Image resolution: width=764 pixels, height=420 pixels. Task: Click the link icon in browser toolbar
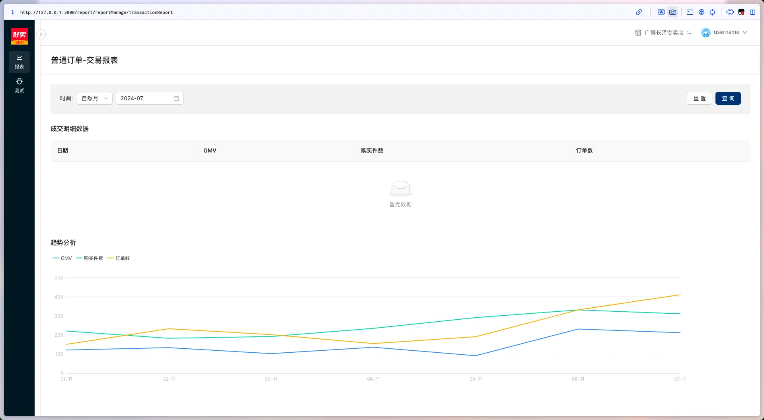[x=639, y=12]
